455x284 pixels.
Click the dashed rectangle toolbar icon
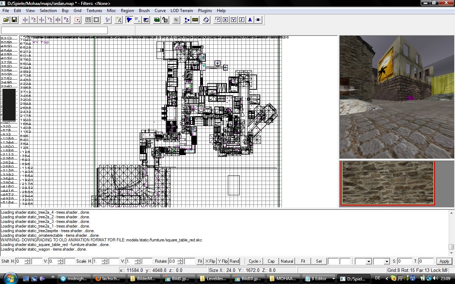point(96,20)
